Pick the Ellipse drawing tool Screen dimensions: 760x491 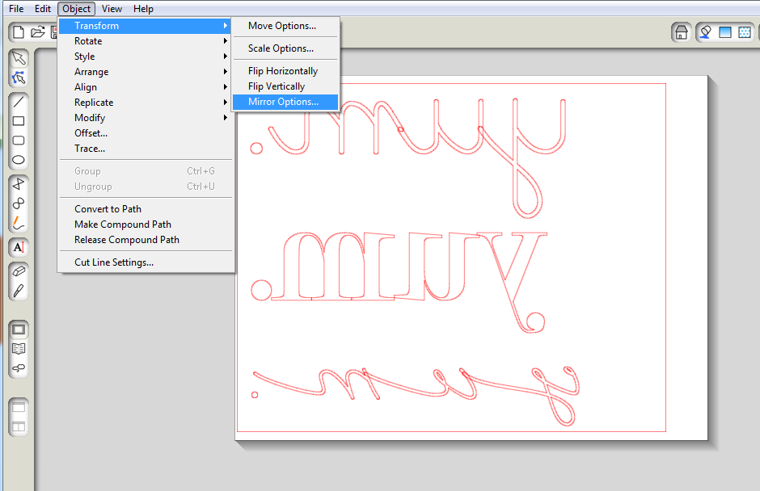[x=19, y=160]
